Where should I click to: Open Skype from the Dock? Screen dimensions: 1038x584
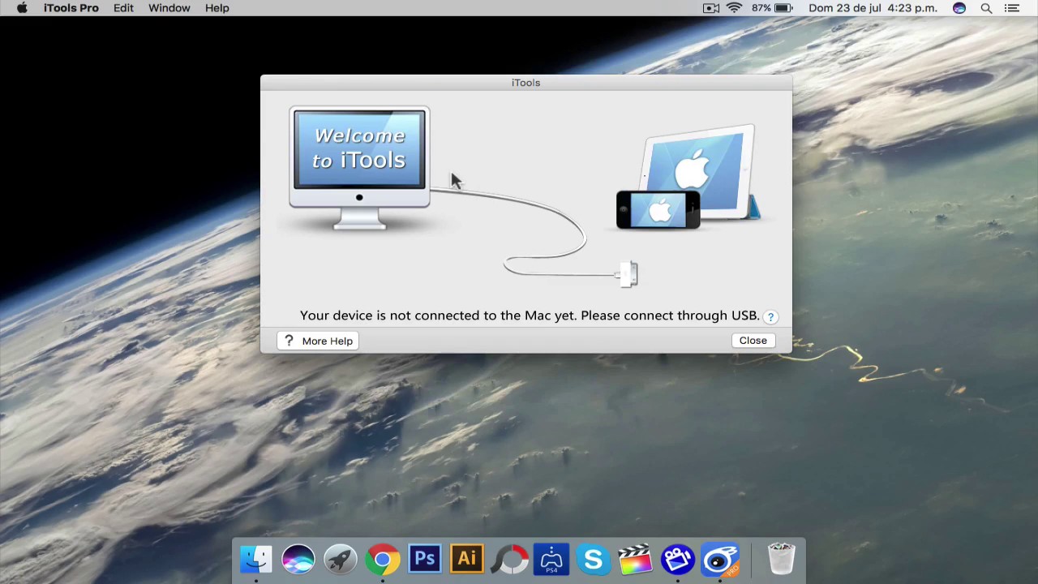click(594, 560)
